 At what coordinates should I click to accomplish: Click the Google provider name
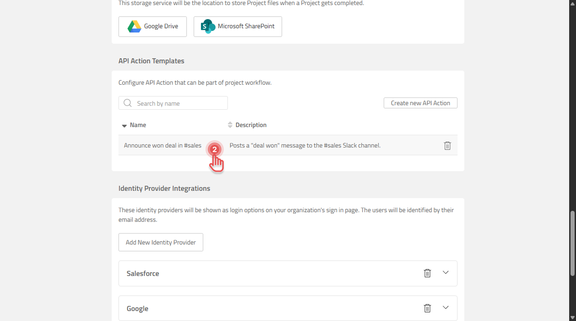click(138, 309)
